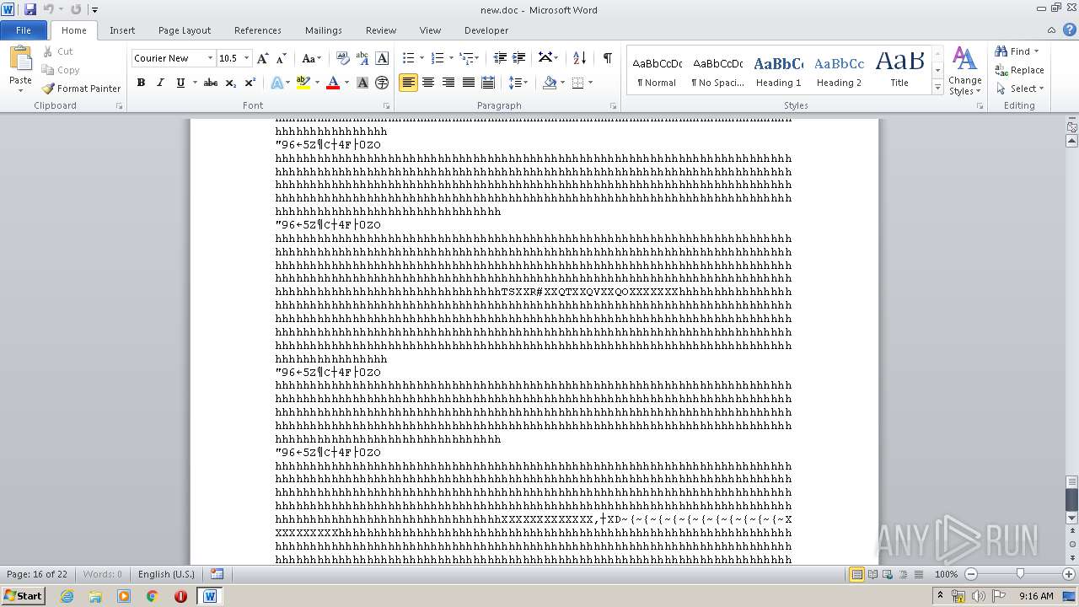Apply strikethrough formatting

click(211, 83)
